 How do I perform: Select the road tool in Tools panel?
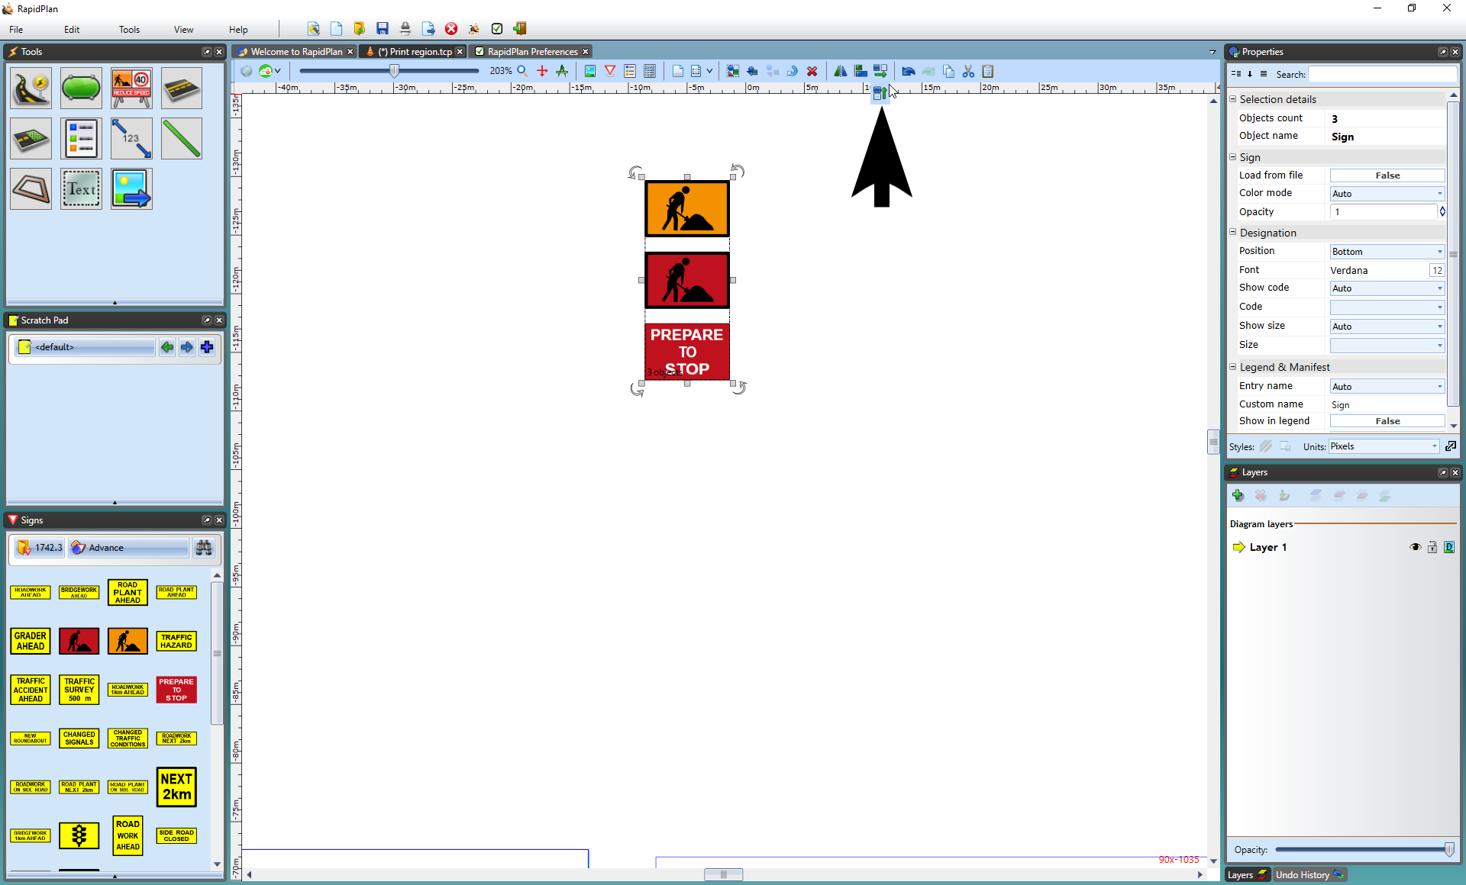[x=31, y=88]
